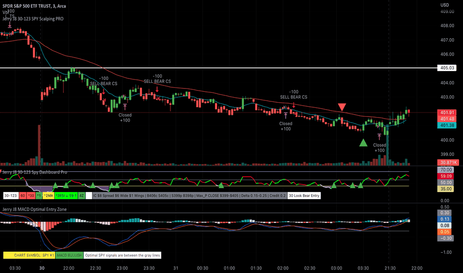This screenshot has width=463, height=273.
Task: Click the white horizontal line at 405.03
Action: [x=219, y=68]
